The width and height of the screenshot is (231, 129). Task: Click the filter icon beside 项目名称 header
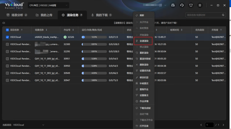pyautogui.click(x=22, y=30)
